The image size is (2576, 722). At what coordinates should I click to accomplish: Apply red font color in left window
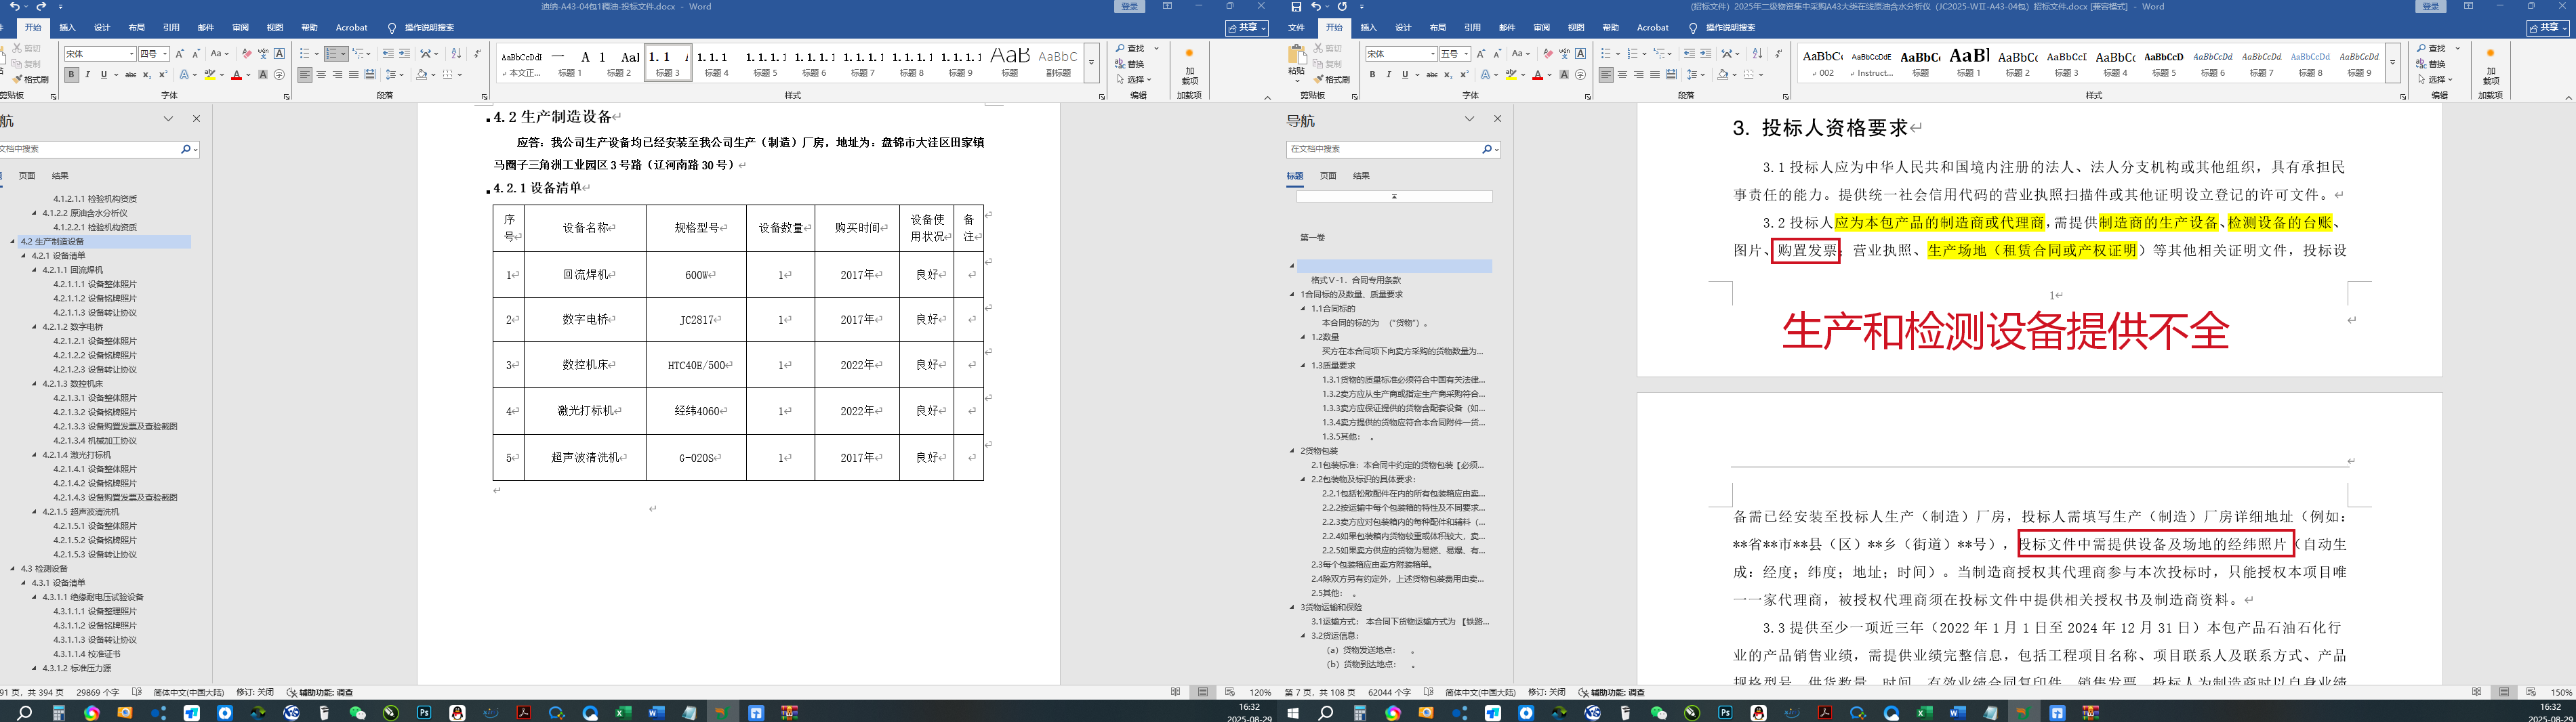click(x=236, y=75)
